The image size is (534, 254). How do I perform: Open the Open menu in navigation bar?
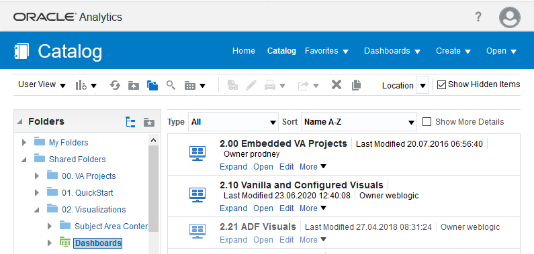click(x=501, y=51)
